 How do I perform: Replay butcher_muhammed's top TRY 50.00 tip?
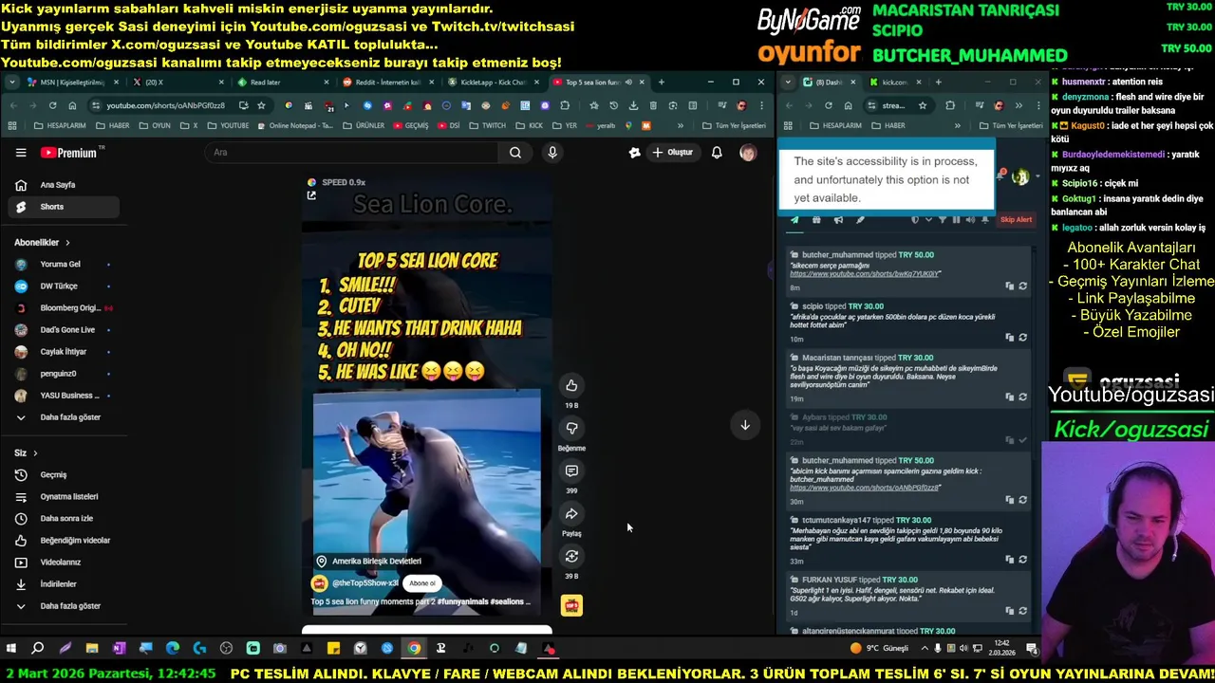(x=1022, y=286)
